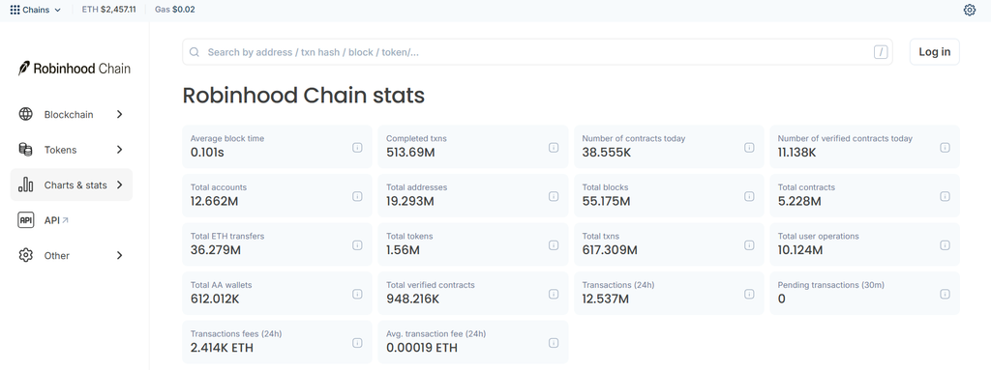The width and height of the screenshot is (991, 370).
Task: Expand the Other submenu chevron
Action: (119, 256)
